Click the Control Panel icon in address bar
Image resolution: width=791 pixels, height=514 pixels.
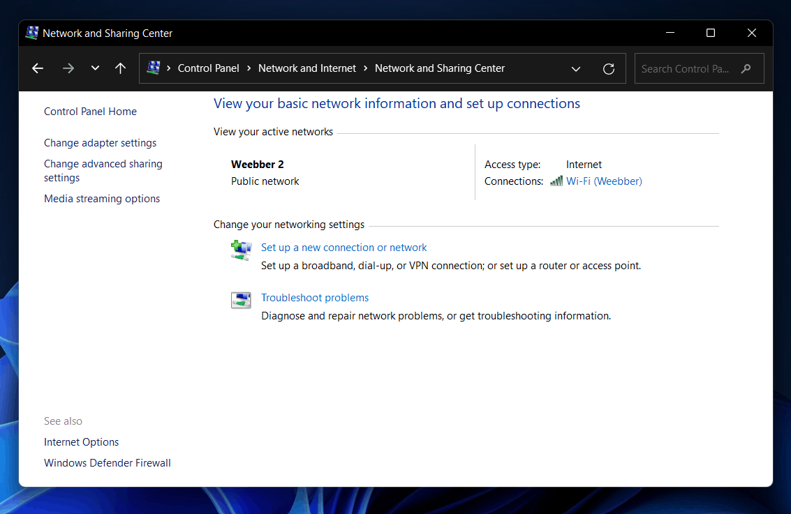[x=154, y=68]
